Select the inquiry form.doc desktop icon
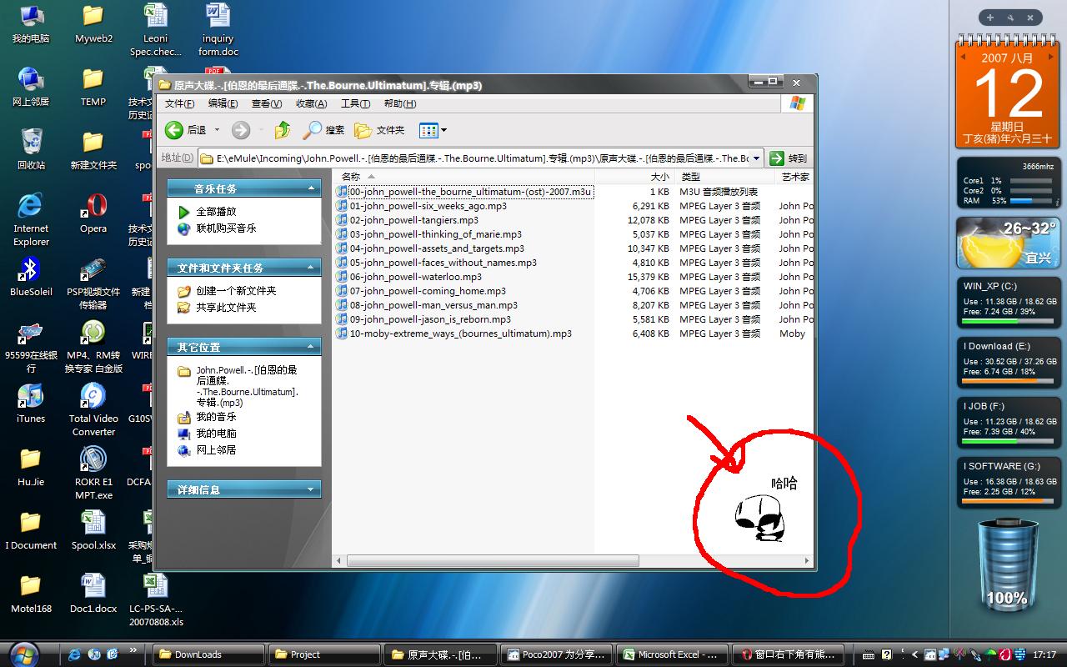1067x667 pixels. pos(218,30)
